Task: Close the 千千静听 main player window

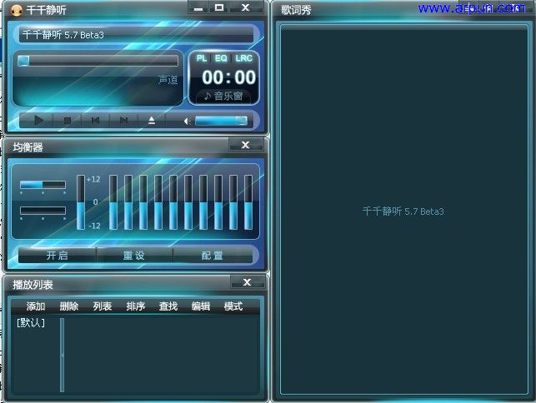Action: pyautogui.click(x=245, y=7)
